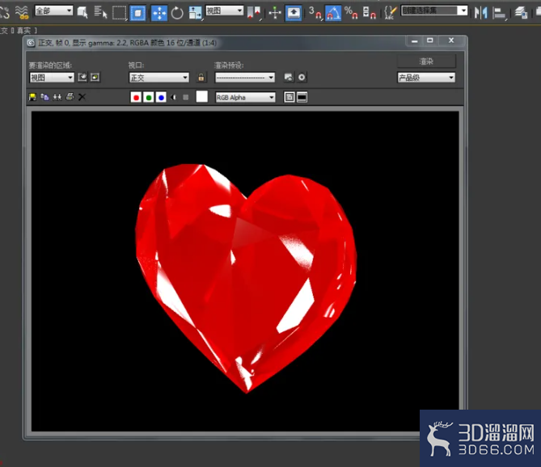Image resolution: width=541 pixels, height=467 pixels.
Task: Click the Align tool icon
Action: tap(499, 13)
